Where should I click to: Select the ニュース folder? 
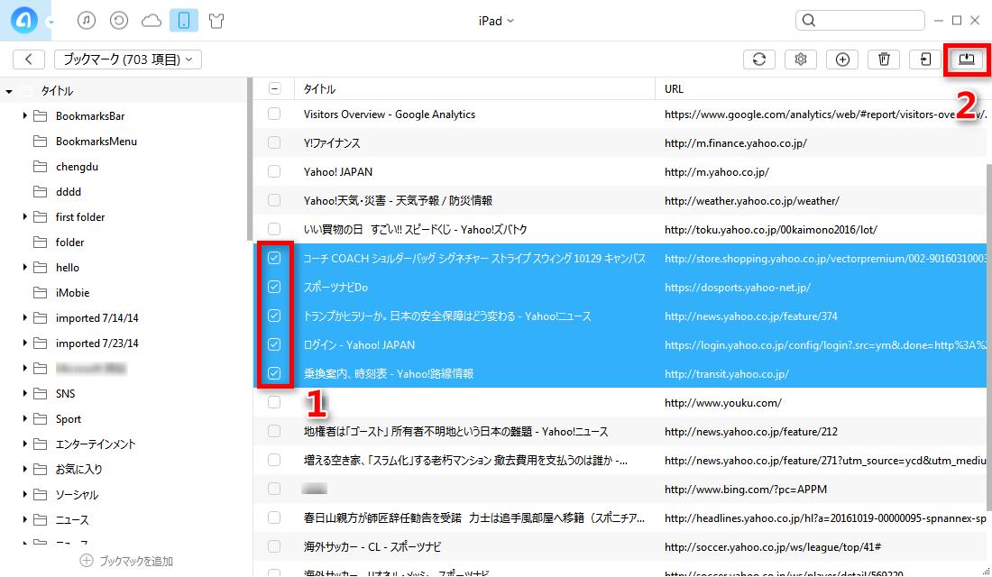pos(72,520)
